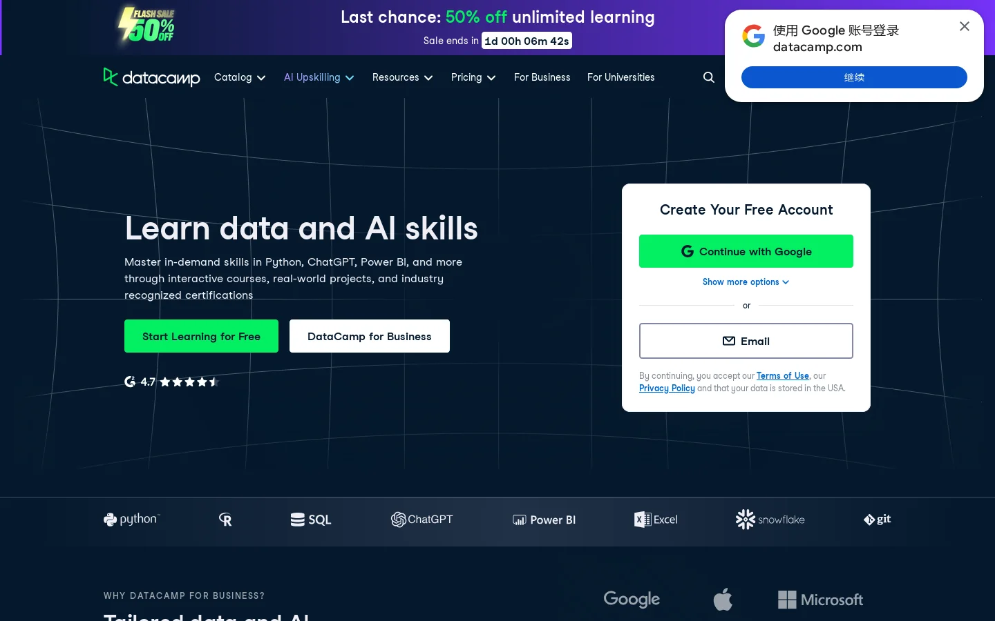Screen dimensions: 995x621
Task: Expand the Resources chevron arrow
Action: pos(428,78)
